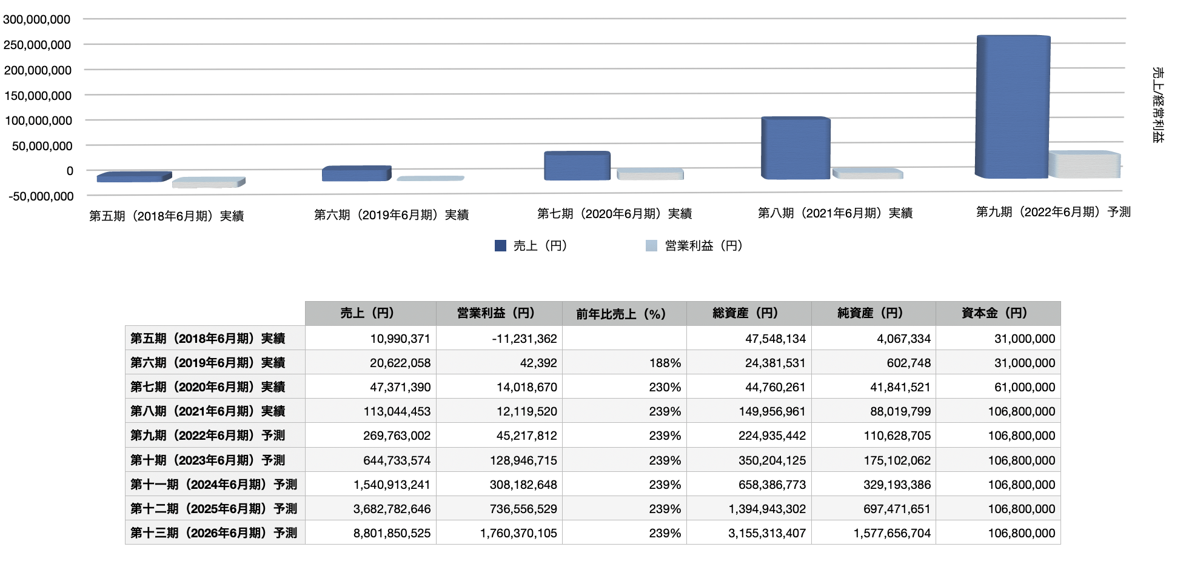Screen dimensions: 1186x567
Task: Click the dark blue 売上 legend swatch
Action: [x=500, y=245]
